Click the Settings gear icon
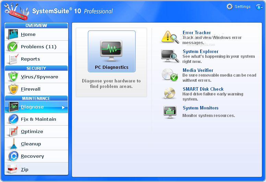The image size is (266, 182). click(230, 6)
